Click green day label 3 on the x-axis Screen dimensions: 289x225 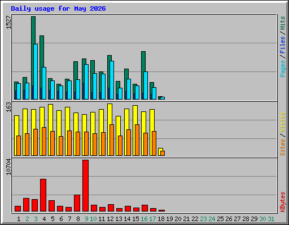point(36,219)
